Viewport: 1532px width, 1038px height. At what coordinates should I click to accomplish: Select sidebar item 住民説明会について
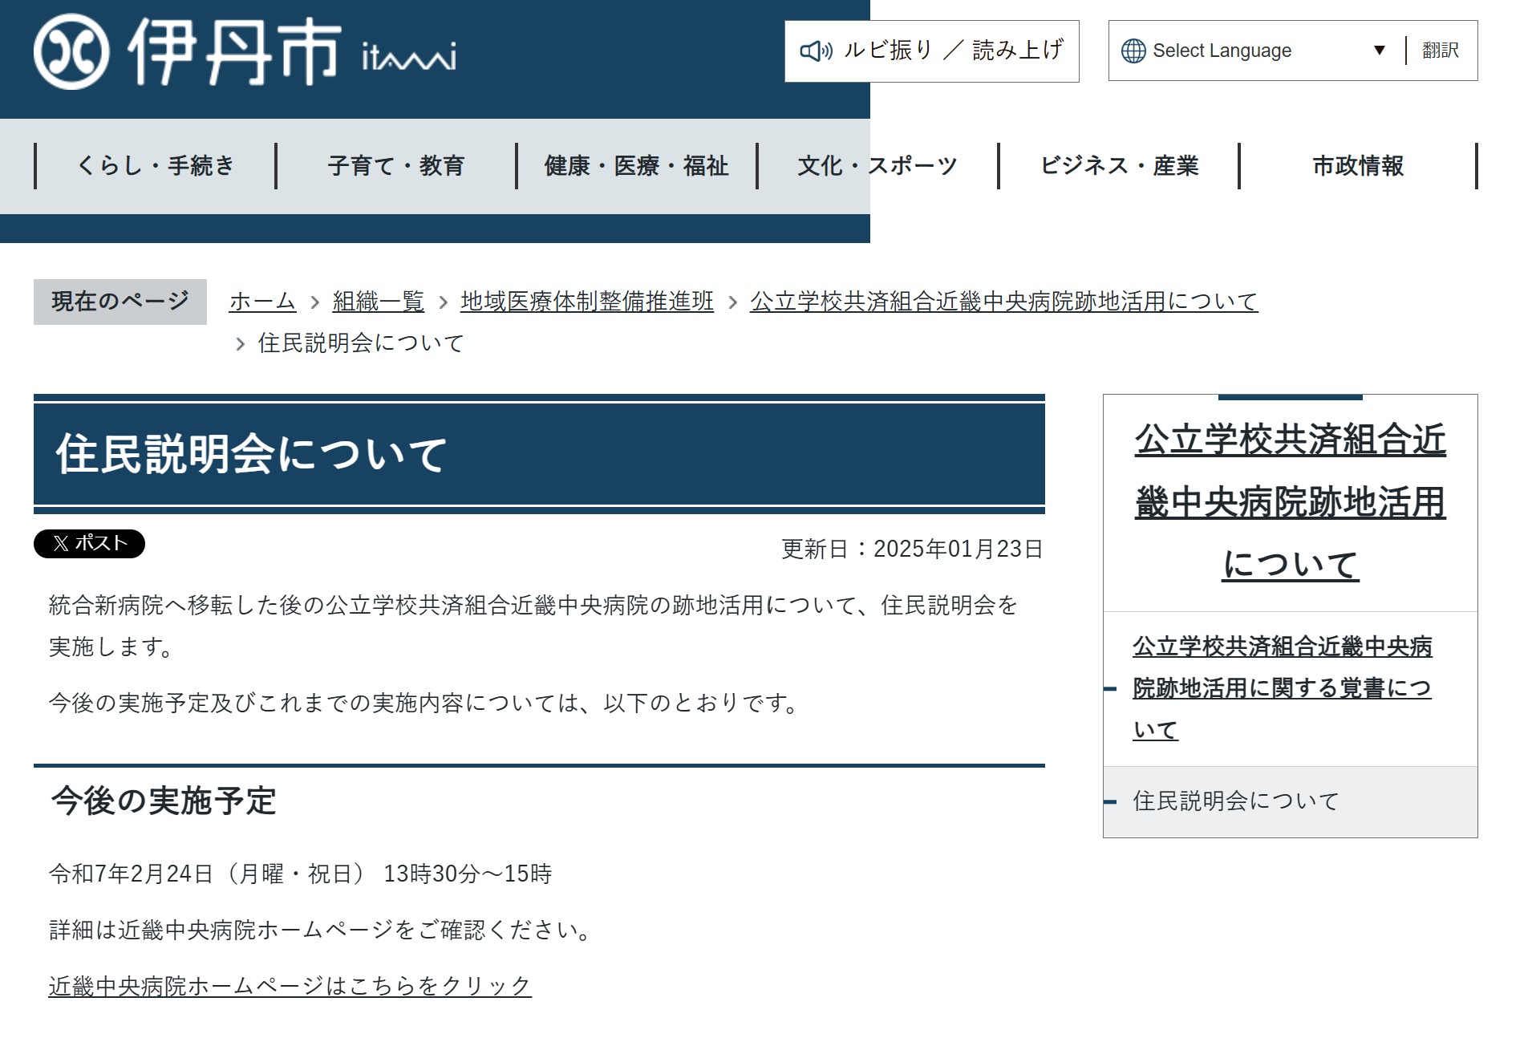coord(1290,801)
